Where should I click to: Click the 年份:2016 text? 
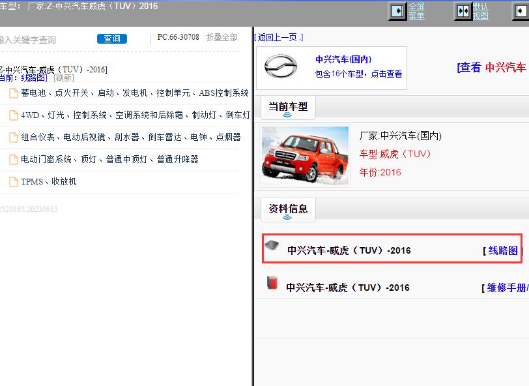point(380,173)
